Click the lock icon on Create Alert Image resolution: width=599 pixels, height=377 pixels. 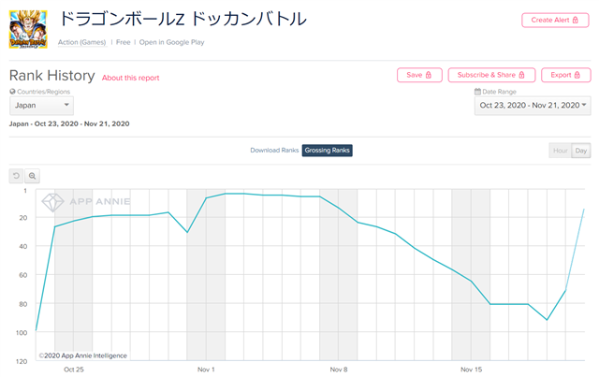576,20
